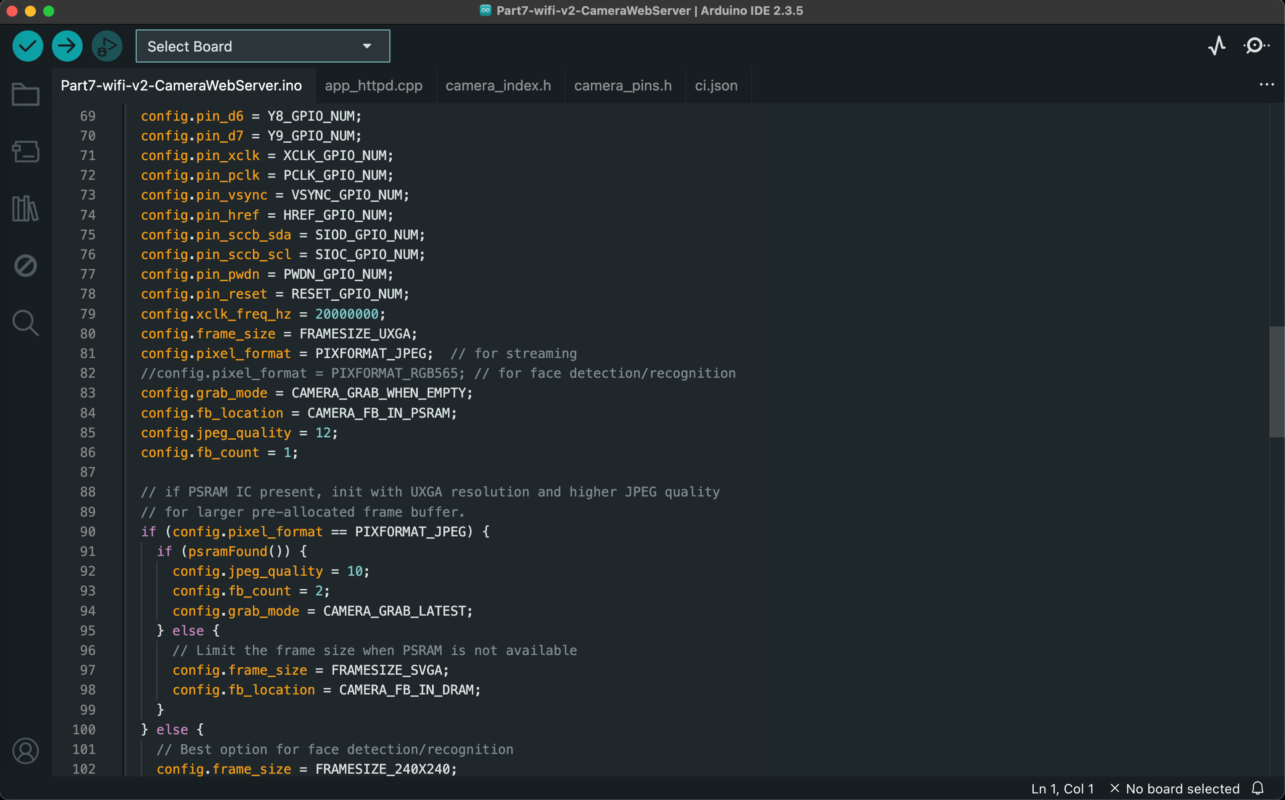Open the account profile icon
Screen dimensions: 1285x800
25,750
